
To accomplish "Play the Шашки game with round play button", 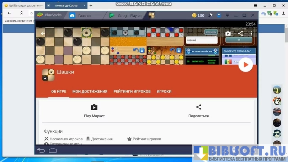I will click(245, 65).
